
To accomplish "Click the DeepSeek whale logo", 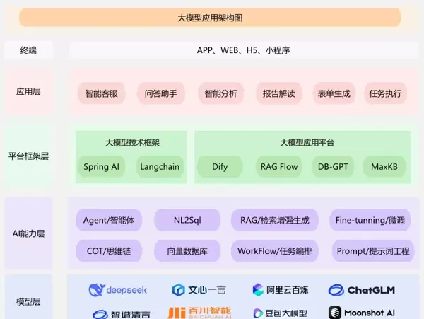I will (98, 290).
